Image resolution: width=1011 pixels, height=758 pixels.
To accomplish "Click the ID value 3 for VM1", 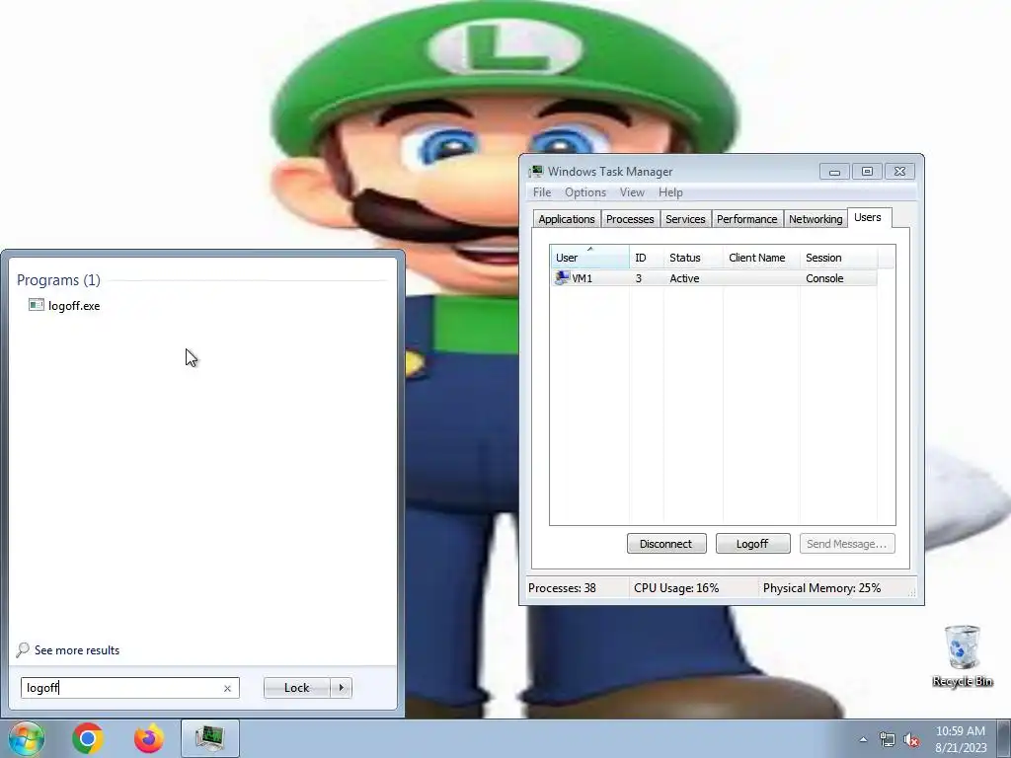I will coord(639,278).
